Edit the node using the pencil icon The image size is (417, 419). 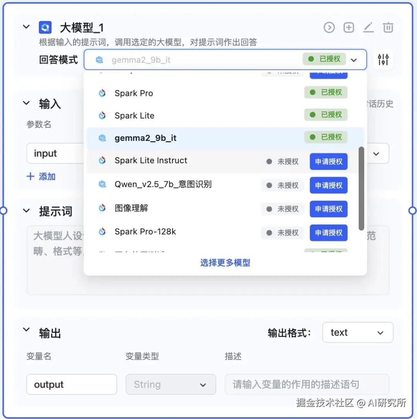[368, 27]
